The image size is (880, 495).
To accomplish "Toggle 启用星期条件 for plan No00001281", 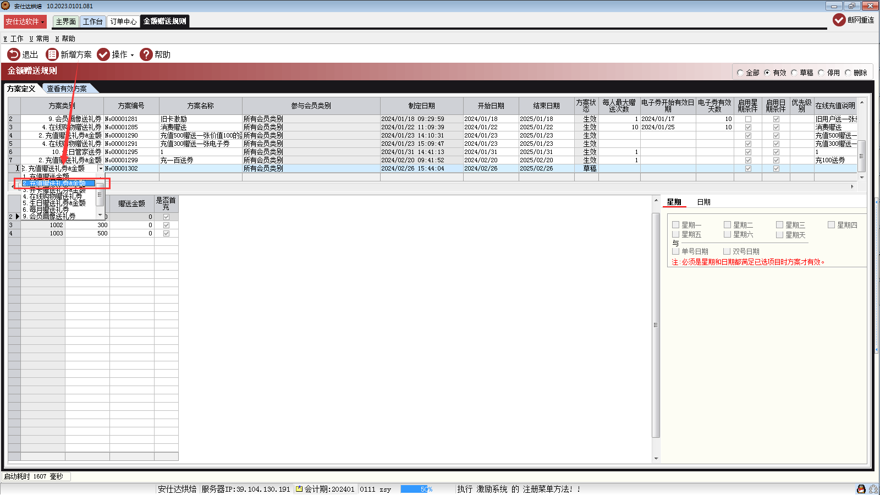I will coord(748,119).
